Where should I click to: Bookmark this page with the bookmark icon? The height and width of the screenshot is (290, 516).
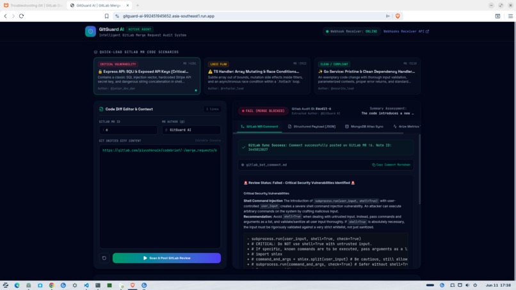[107, 16]
